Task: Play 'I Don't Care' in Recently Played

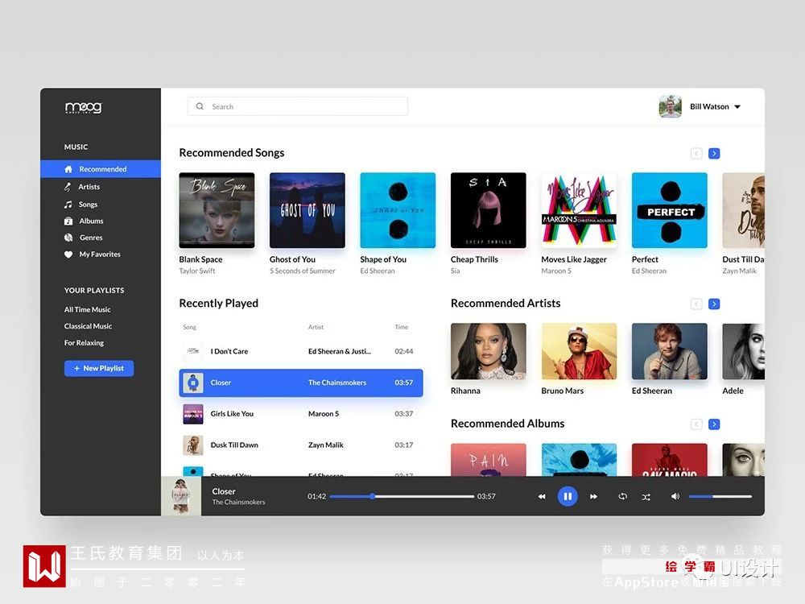Action: coord(301,351)
